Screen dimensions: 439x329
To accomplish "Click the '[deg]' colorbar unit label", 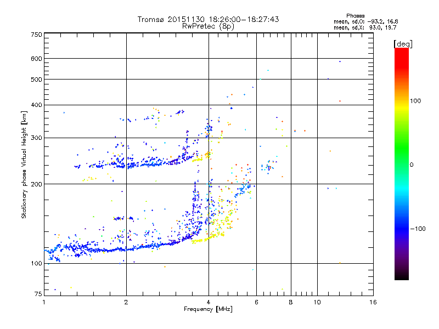I will tap(403, 44).
